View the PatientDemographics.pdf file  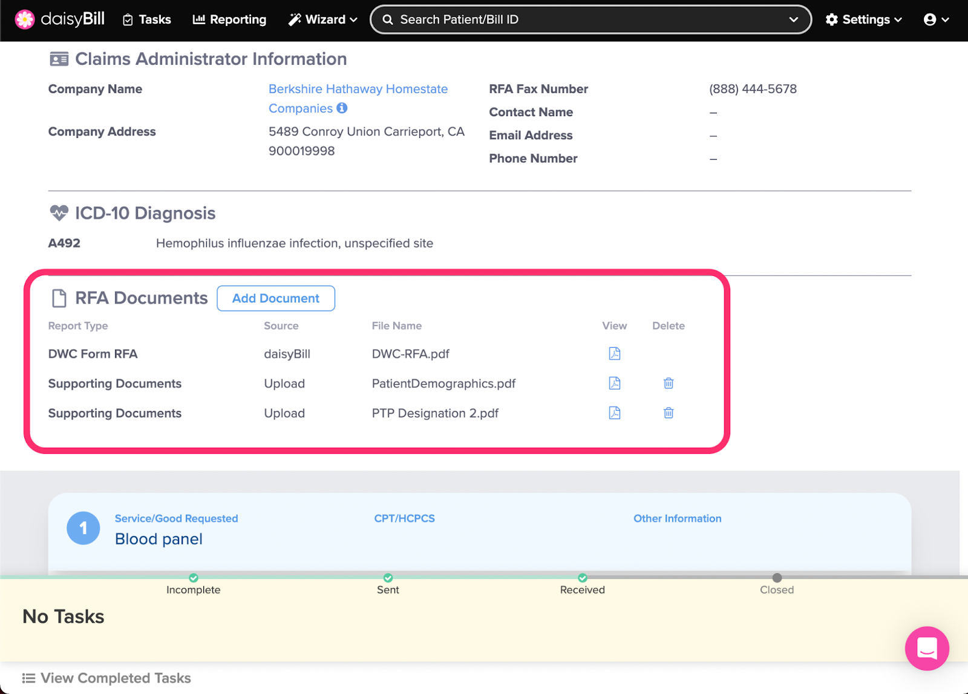(x=614, y=384)
